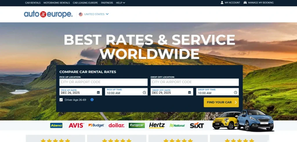Select the Avis brand logo

[x=76, y=125]
